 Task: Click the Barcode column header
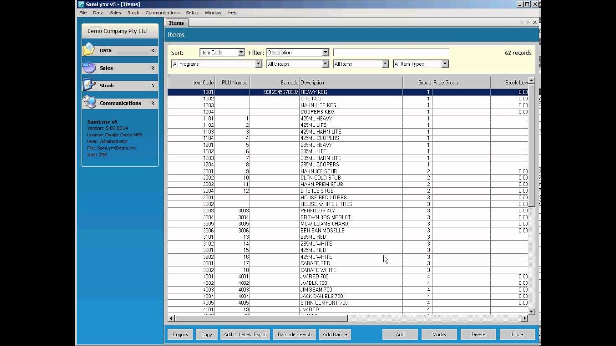(x=275, y=83)
